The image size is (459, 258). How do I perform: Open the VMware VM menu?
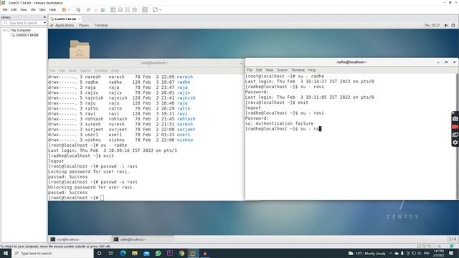[x=33, y=9]
